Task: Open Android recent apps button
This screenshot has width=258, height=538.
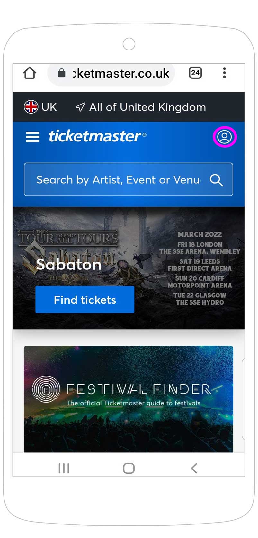Action: (64, 468)
